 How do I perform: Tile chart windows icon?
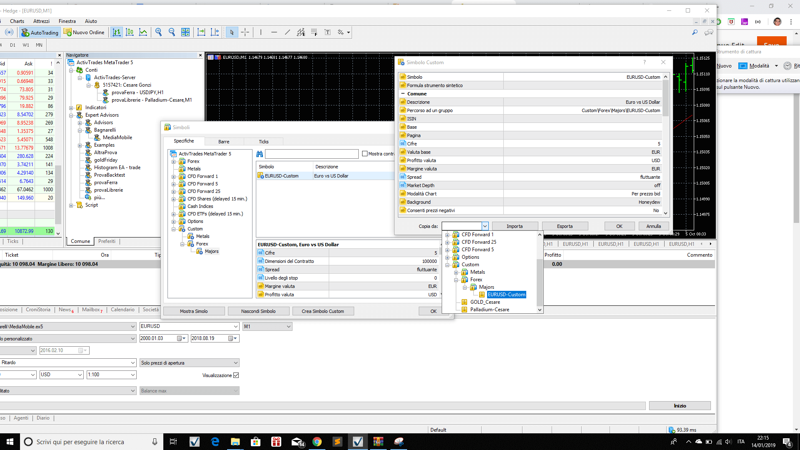[185, 32]
